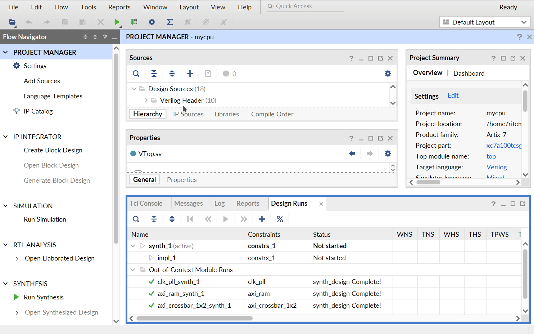Viewport: 534px width, 334px height.
Task: Collapse synth_1 run row
Action: click(133, 246)
